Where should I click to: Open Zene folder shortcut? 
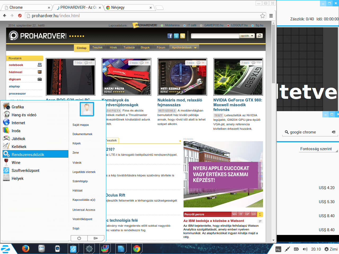tap(76, 153)
